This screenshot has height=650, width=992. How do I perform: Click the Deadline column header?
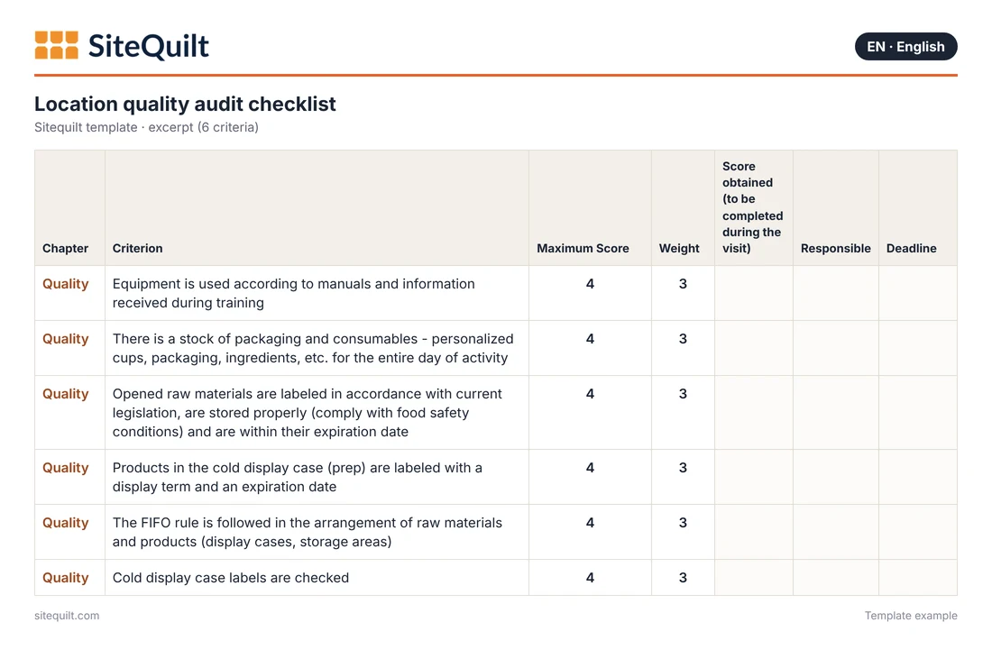pos(911,249)
